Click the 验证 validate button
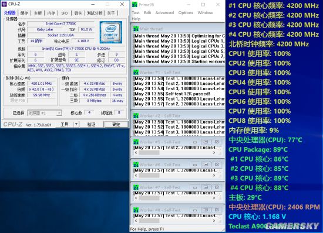Viewport: 323px width, 233px height. click(91, 125)
